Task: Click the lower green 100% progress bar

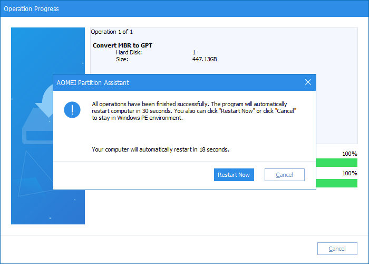Action: click(336, 183)
